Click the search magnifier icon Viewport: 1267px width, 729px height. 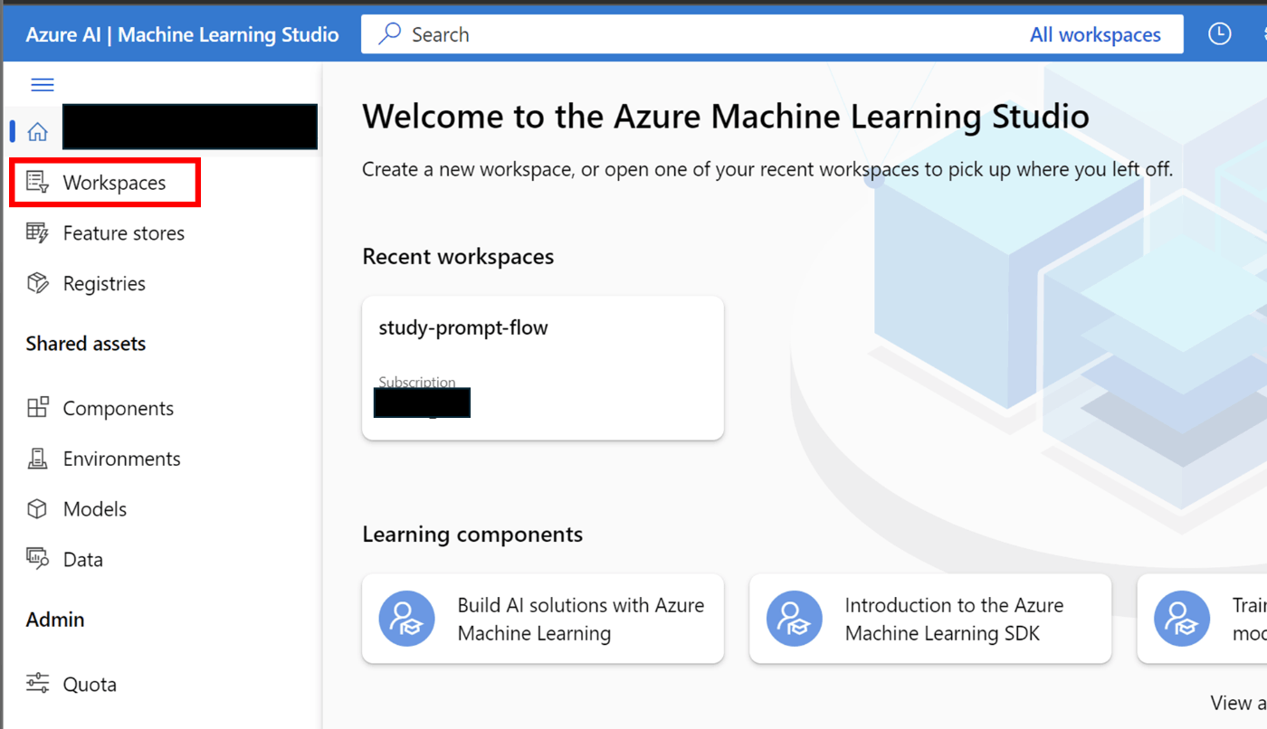[x=390, y=34]
